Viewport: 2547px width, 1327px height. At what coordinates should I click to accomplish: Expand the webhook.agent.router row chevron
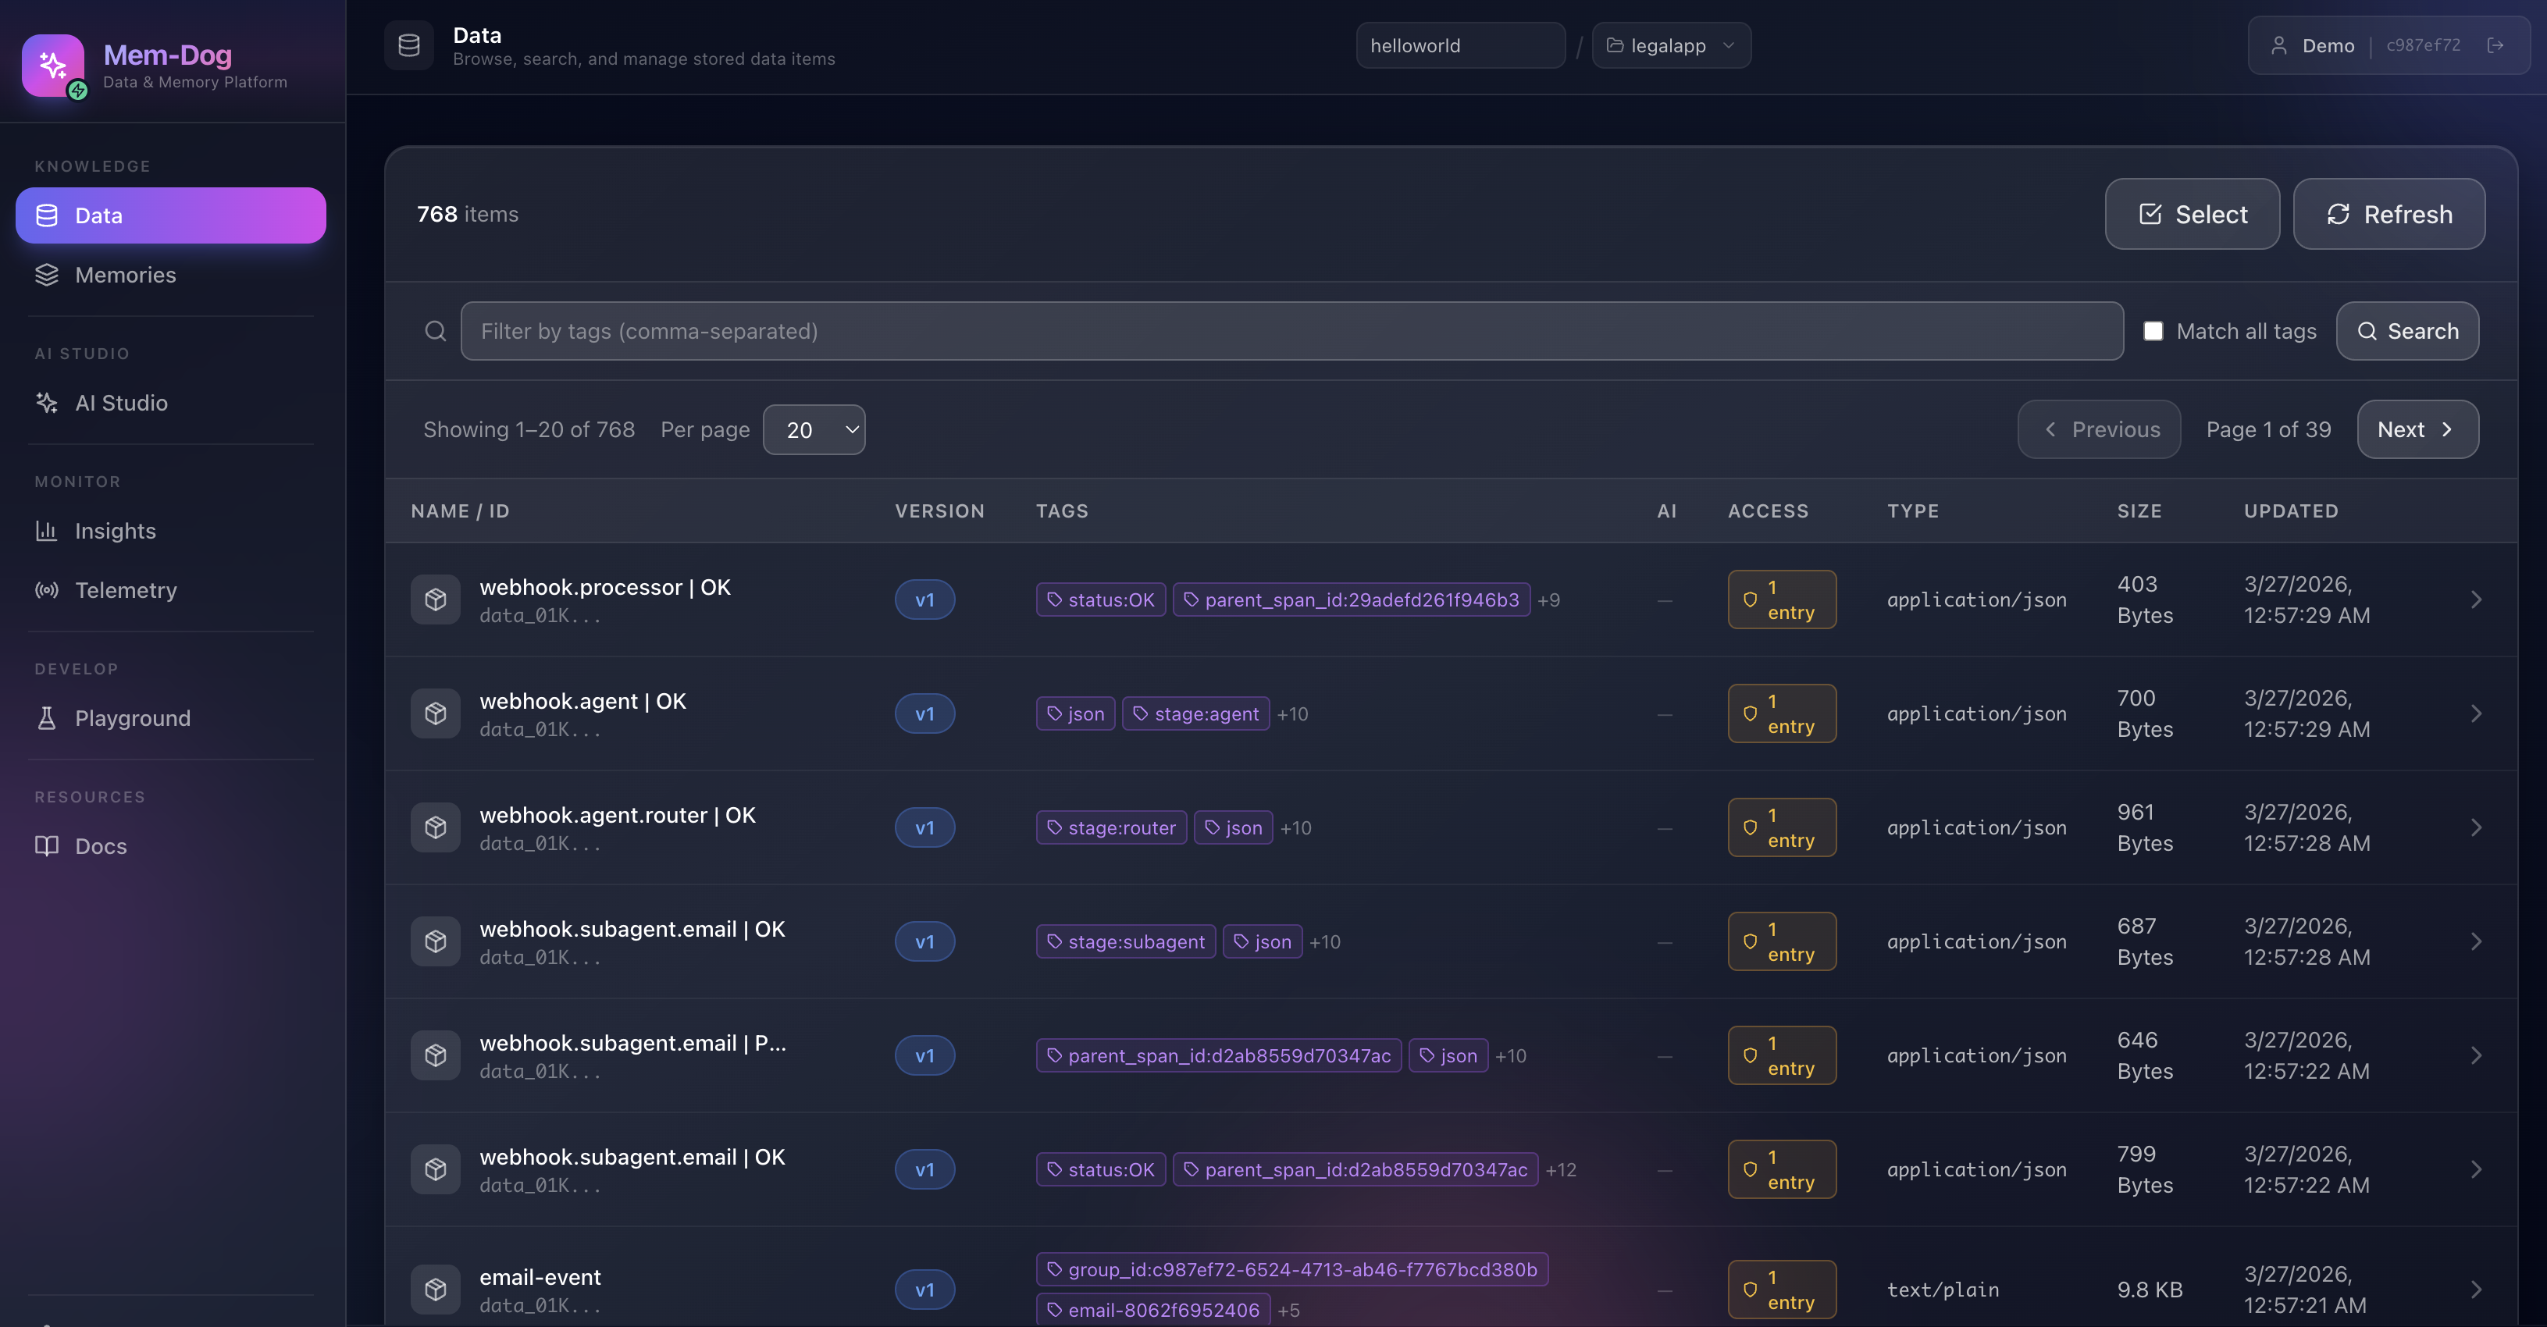click(2476, 827)
